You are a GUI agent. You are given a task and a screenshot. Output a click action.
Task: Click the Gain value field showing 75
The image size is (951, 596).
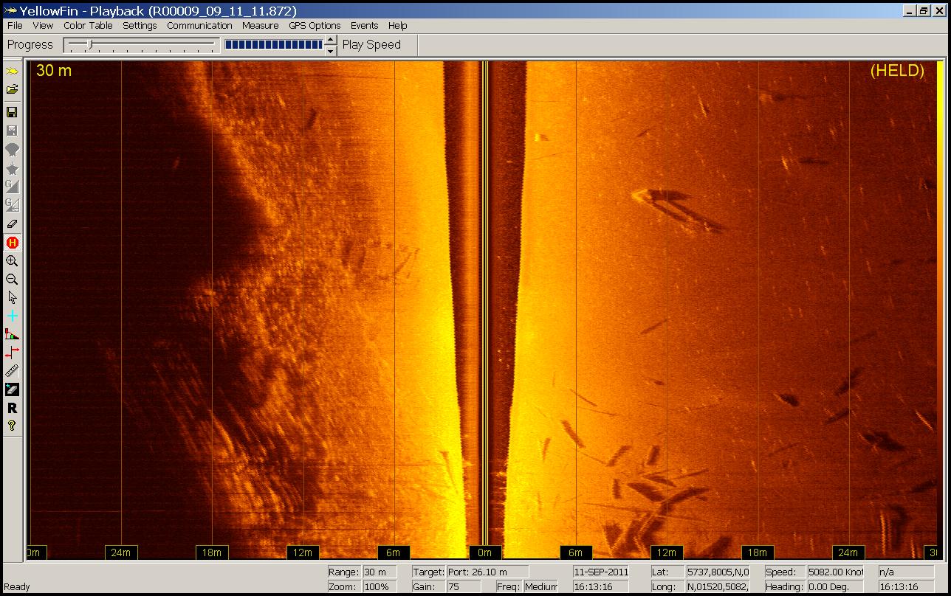coord(463,587)
